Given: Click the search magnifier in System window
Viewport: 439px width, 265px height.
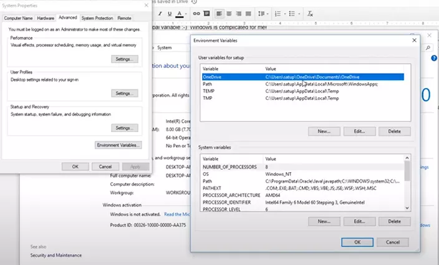Looking at the screenshot, I should pos(428,48).
